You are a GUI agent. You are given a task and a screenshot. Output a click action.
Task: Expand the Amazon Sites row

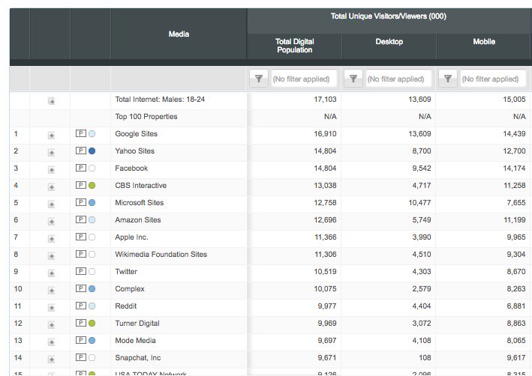51,222
